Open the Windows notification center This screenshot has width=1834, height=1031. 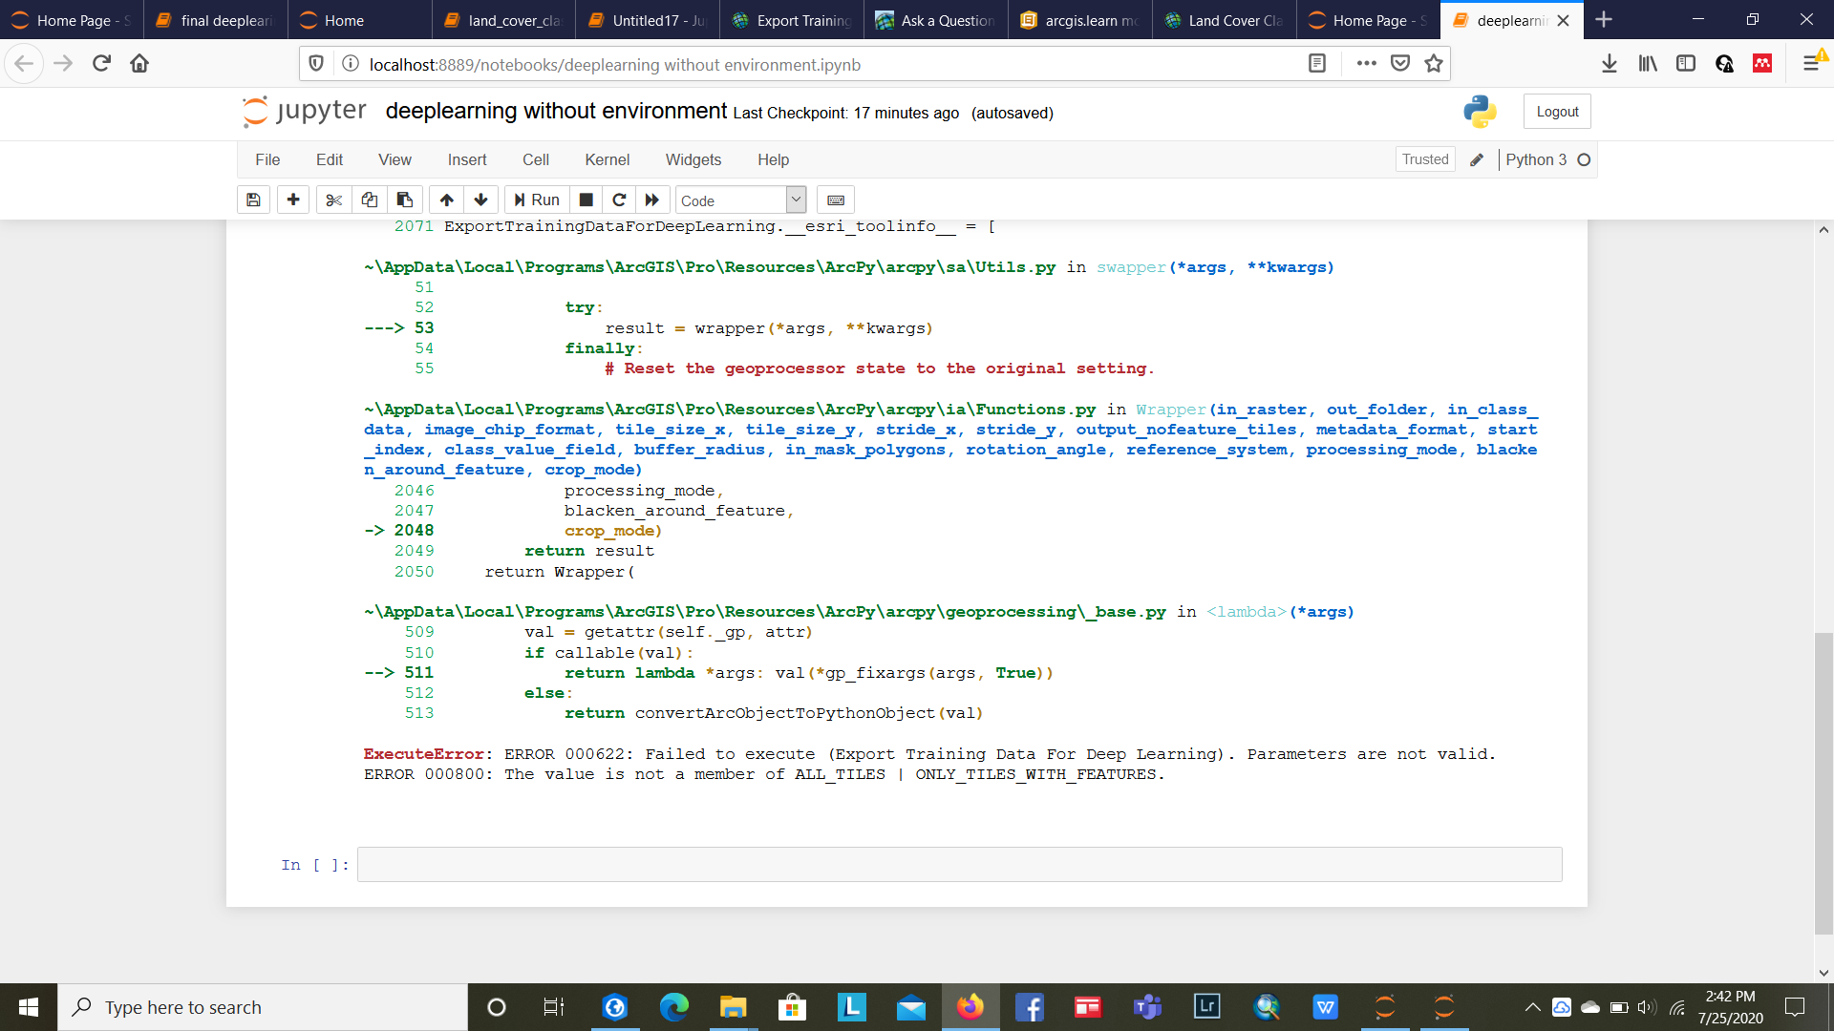[x=1795, y=1007]
